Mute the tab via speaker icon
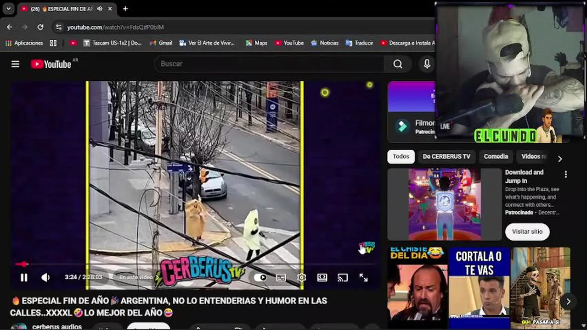587x330 pixels. tap(100, 9)
